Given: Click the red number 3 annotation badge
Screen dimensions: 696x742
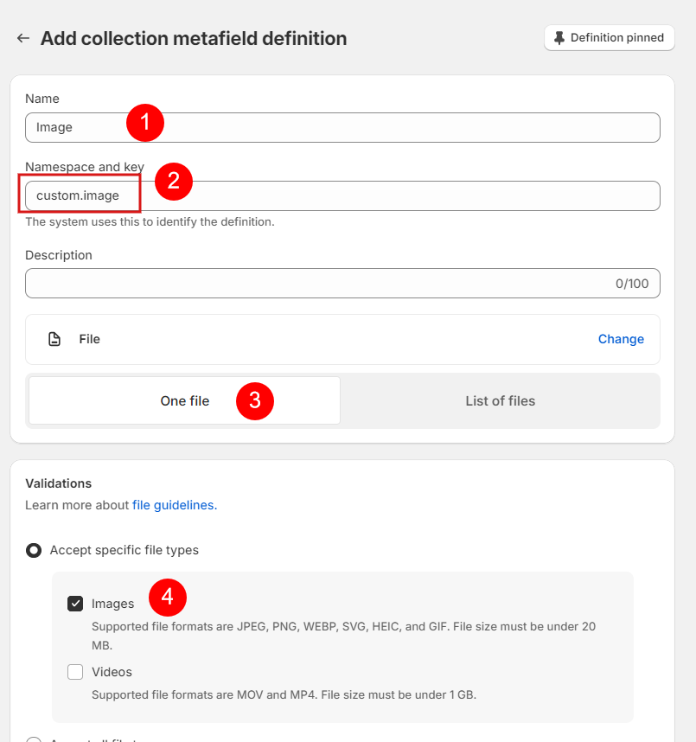Looking at the screenshot, I should 255,401.
